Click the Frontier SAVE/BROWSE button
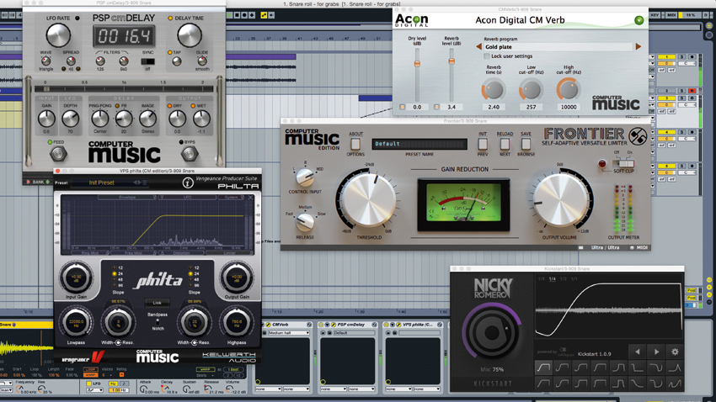This screenshot has width=716, height=402. click(526, 144)
